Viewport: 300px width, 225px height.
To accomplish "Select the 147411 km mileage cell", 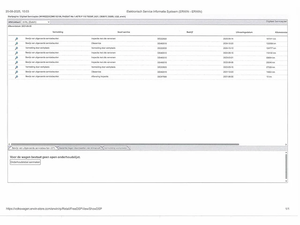I will [271, 39].
